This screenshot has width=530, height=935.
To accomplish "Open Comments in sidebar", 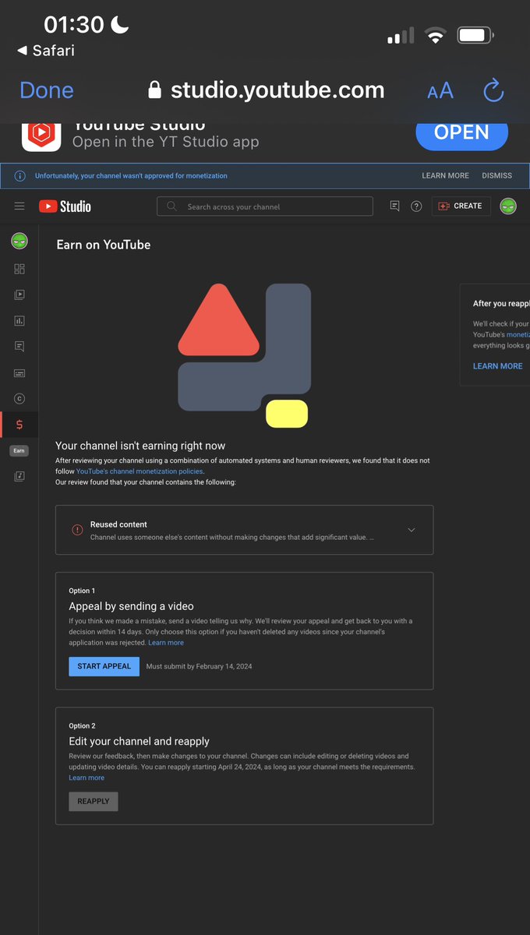I will 19,347.
